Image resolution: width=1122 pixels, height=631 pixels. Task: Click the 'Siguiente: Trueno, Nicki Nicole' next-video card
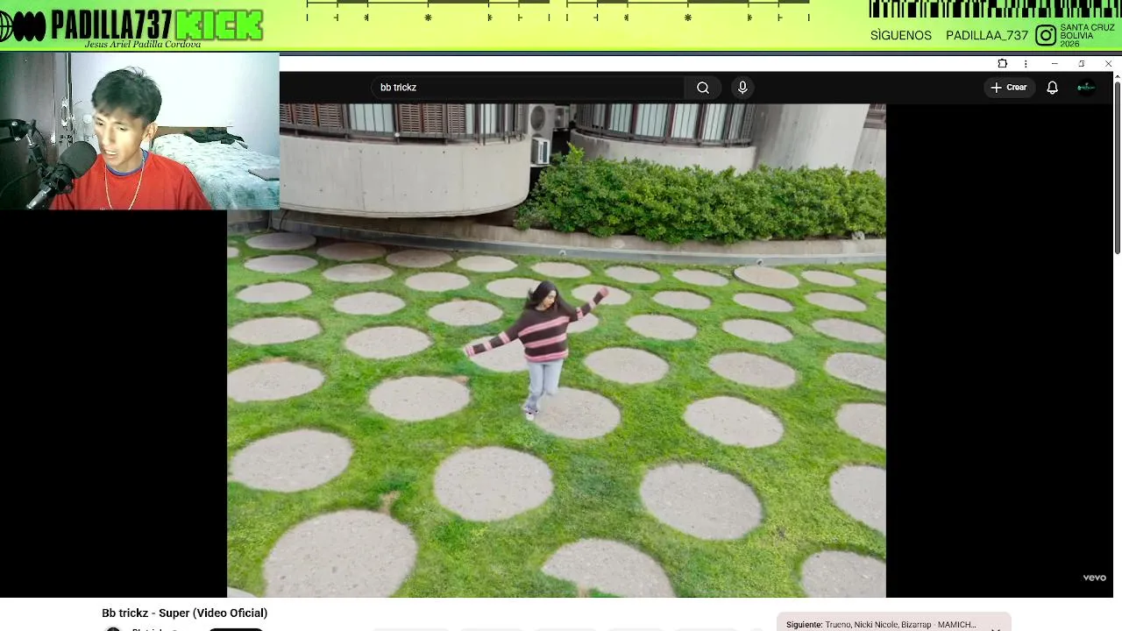(x=892, y=623)
